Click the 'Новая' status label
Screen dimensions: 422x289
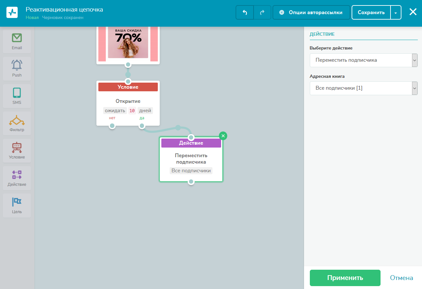(32, 18)
